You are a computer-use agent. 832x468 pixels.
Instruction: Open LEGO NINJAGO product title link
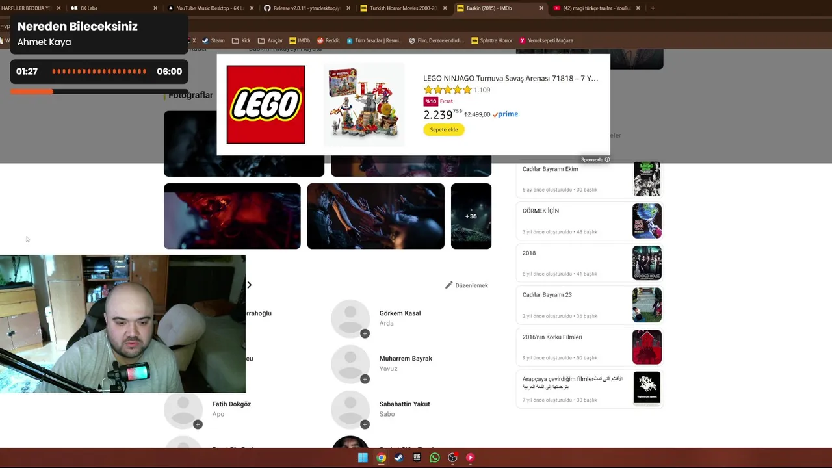click(510, 78)
